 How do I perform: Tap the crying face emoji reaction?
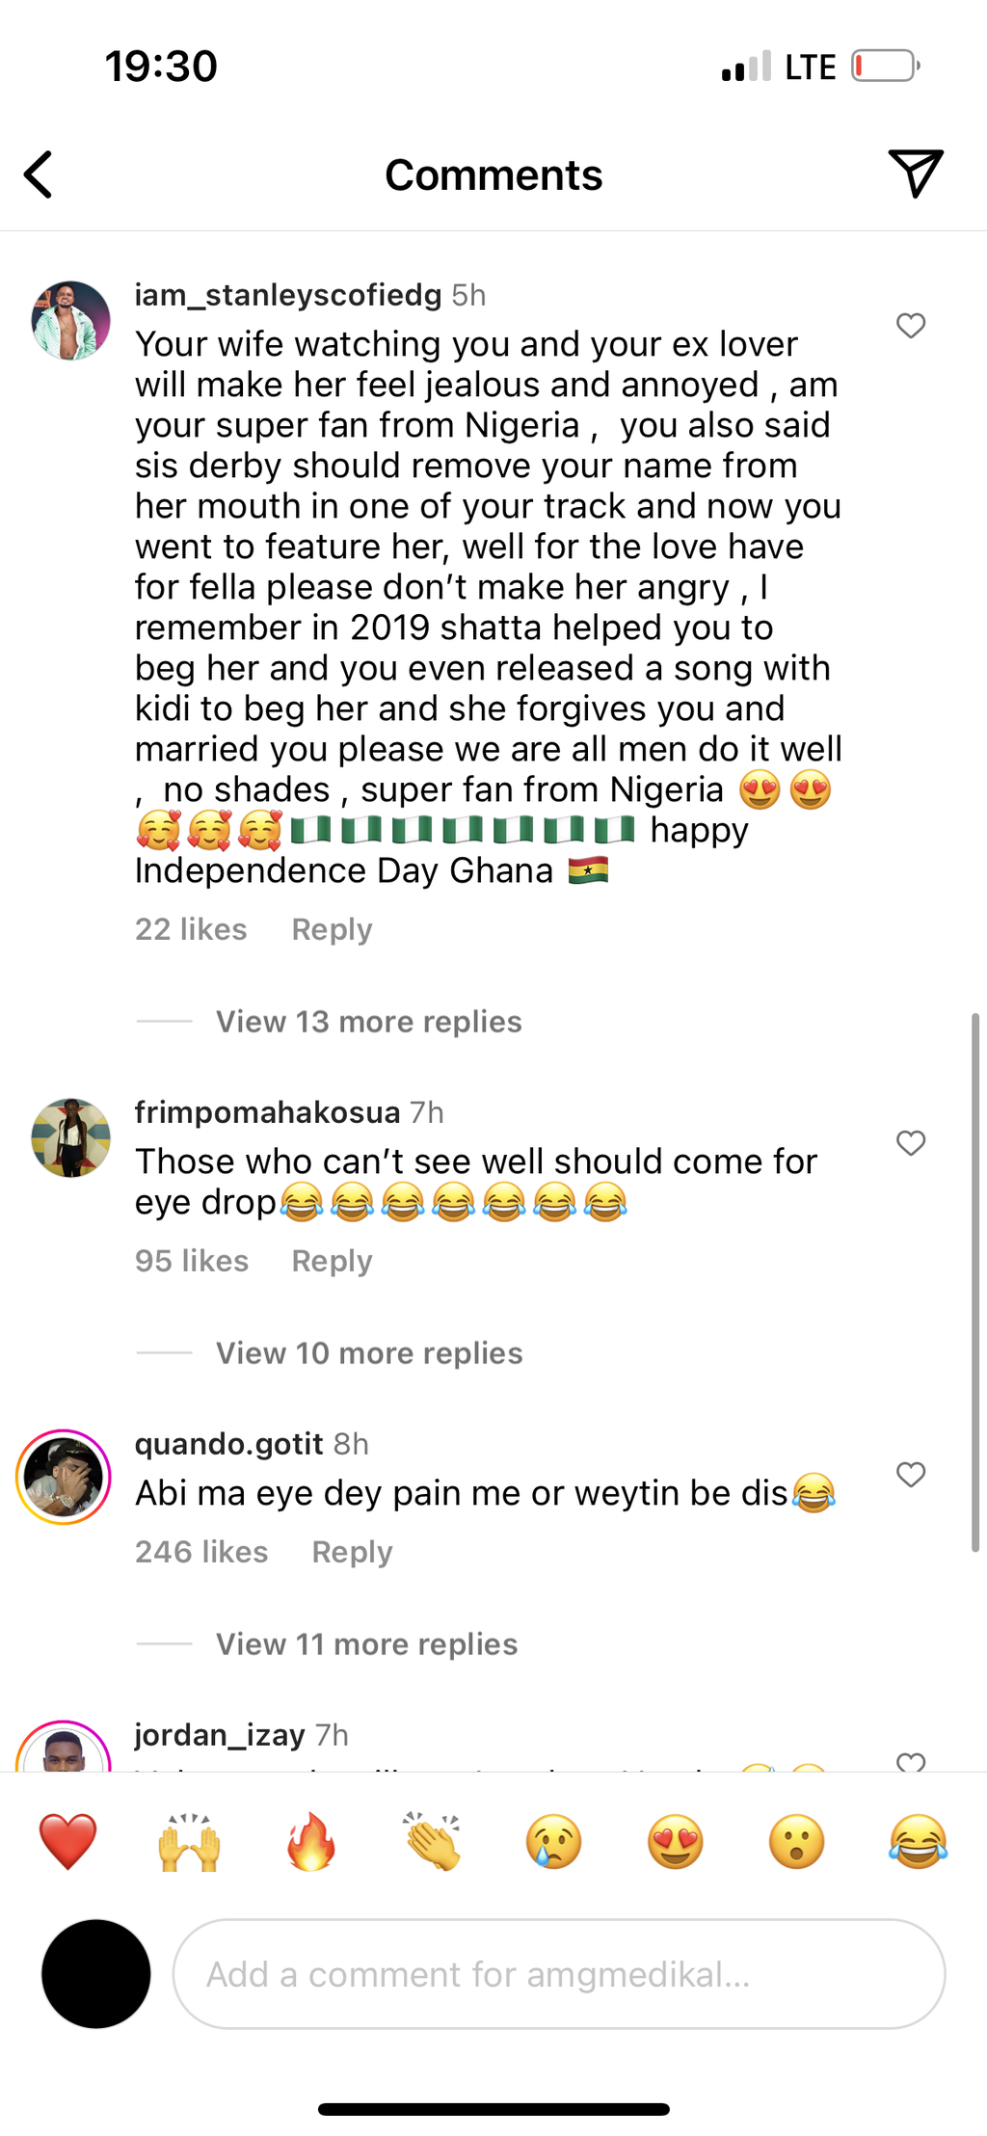pyautogui.click(x=552, y=1841)
